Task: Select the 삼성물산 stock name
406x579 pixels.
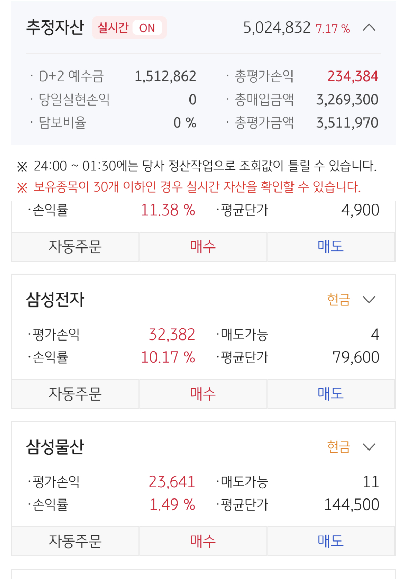Action: pos(55,447)
